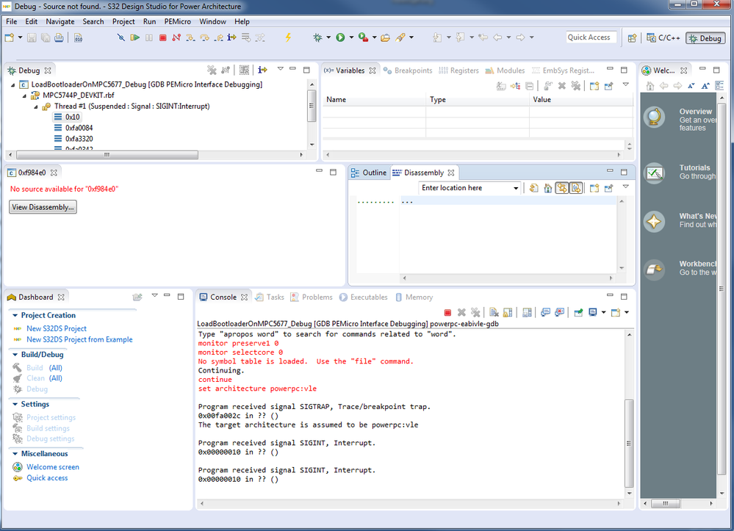The width and height of the screenshot is (734, 531).
Task: Open the Open Perspective icon
Action: pyautogui.click(x=632, y=38)
